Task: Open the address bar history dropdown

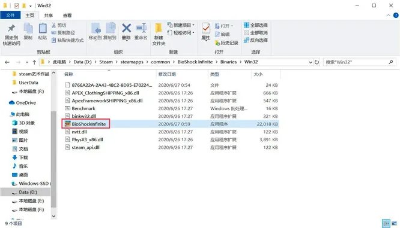Action: (310, 62)
